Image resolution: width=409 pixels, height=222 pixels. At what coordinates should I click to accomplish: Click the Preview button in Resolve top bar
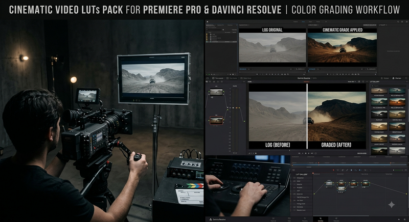tap(397, 78)
